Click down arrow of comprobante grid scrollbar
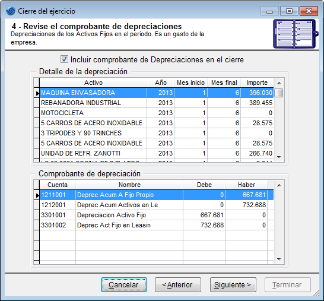Screen dimensions: 324x301 tap(279, 259)
